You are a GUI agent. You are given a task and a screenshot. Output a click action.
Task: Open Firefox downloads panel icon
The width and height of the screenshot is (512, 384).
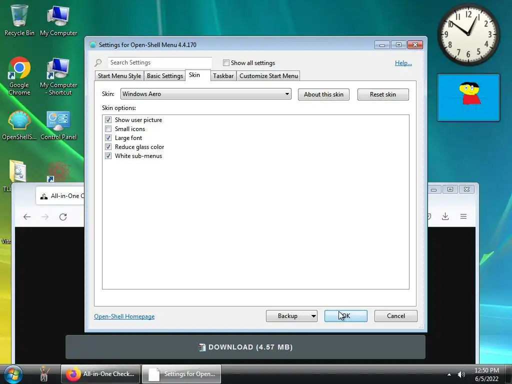[445, 216]
